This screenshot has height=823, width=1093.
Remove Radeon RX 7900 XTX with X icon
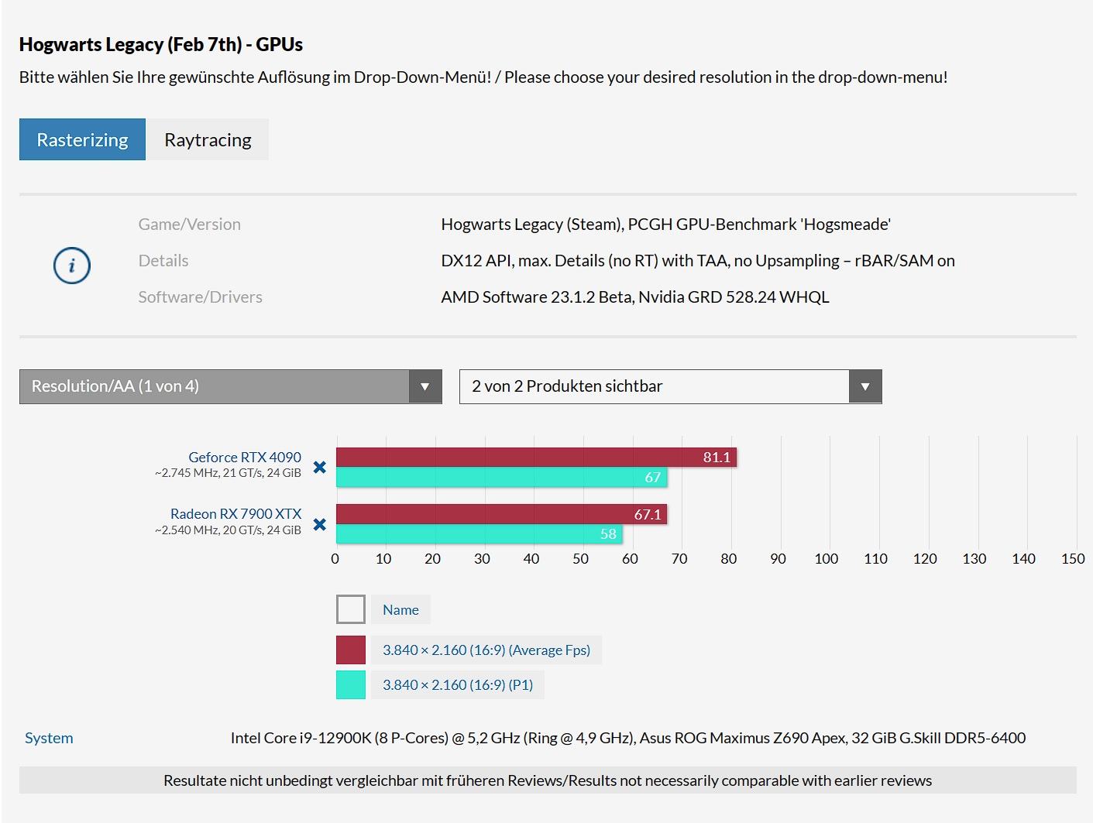[x=319, y=524]
